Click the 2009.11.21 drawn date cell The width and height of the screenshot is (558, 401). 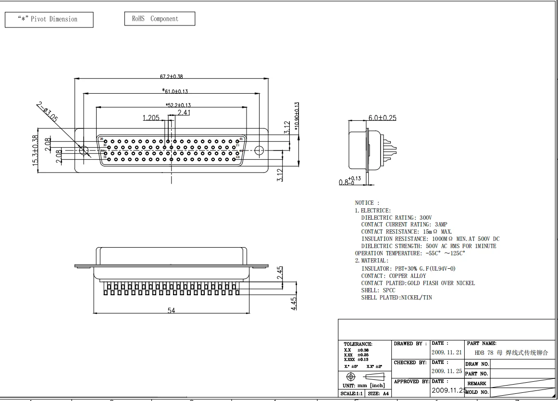pos(446,352)
